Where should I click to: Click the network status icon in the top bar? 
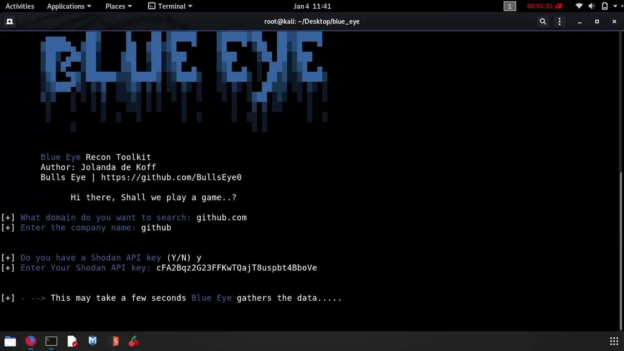[x=578, y=6]
